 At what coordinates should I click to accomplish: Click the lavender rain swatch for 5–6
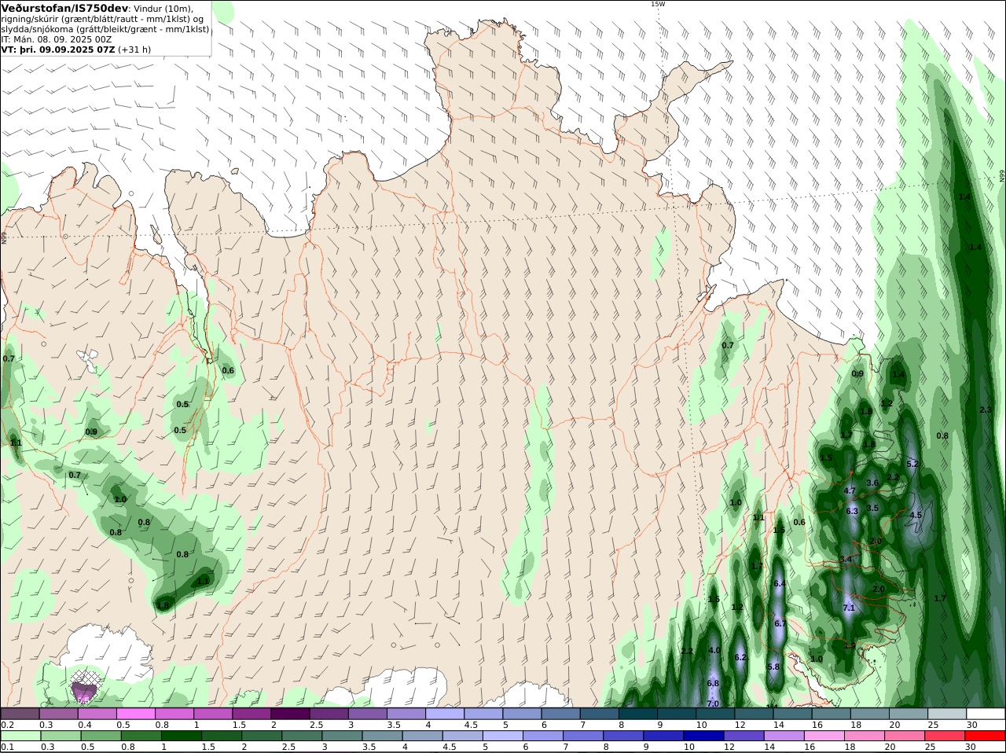[x=502, y=736]
